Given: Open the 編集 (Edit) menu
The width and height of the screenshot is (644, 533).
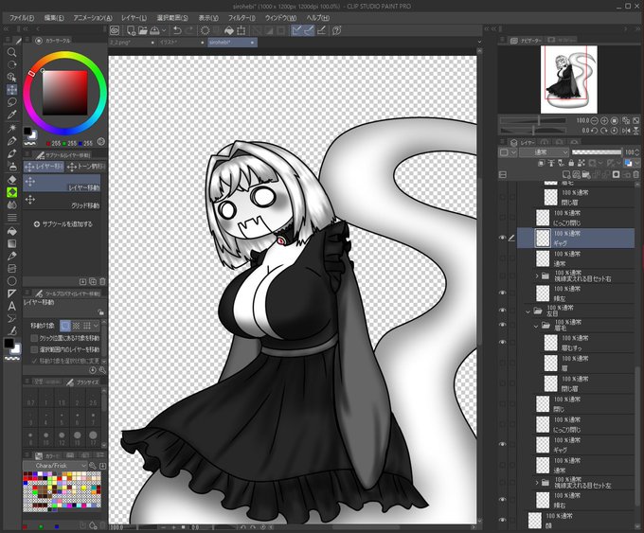Looking at the screenshot, I should pos(54,18).
